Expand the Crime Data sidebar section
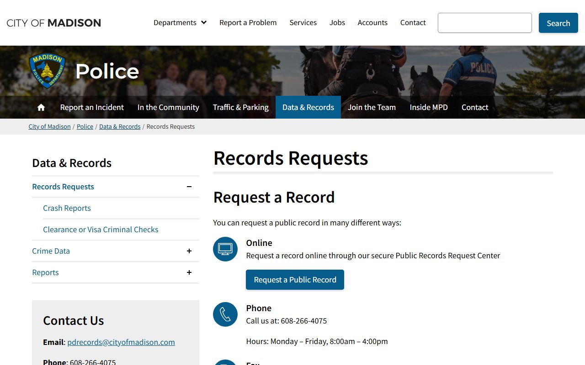Viewport: 585px width, 365px height. pyautogui.click(x=189, y=251)
